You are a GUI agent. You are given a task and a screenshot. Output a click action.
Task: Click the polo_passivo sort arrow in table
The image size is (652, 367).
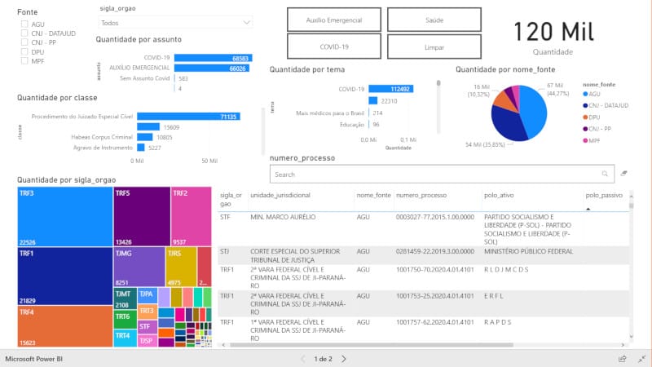588,209
